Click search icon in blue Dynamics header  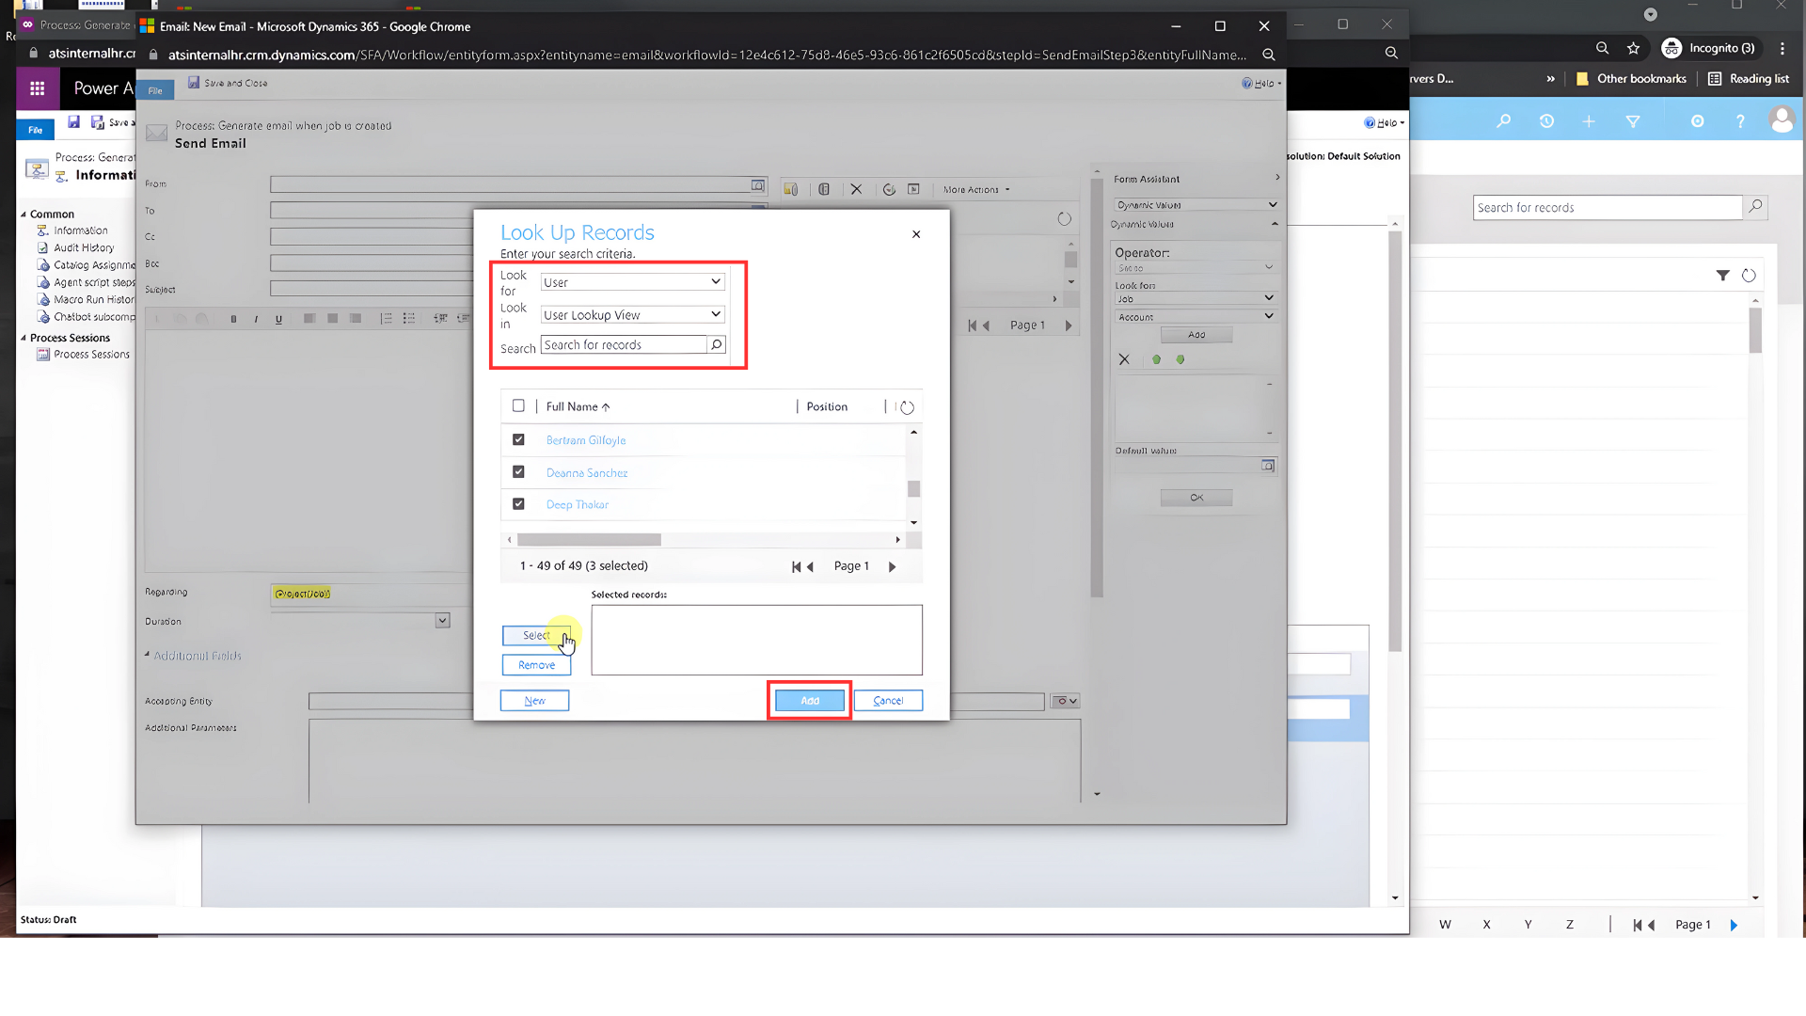(1504, 121)
